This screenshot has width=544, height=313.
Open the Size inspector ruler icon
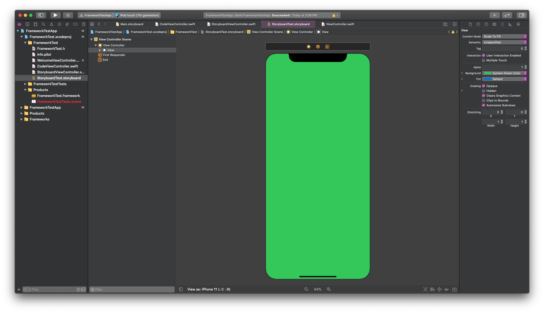coord(510,24)
